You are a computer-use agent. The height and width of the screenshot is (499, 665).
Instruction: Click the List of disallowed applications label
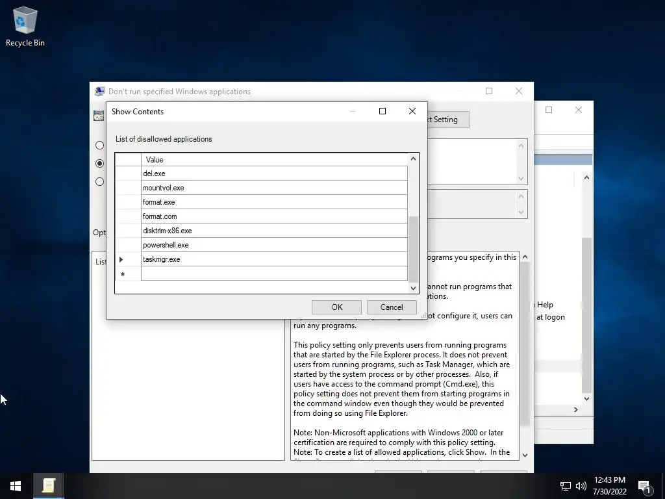pyautogui.click(x=164, y=139)
